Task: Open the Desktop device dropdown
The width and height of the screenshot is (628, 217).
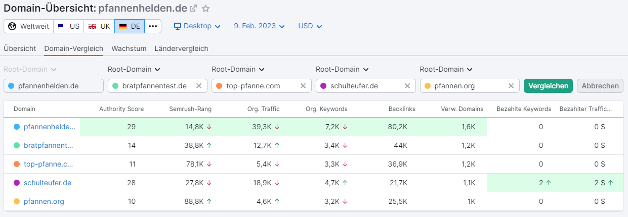Action: 197,26
